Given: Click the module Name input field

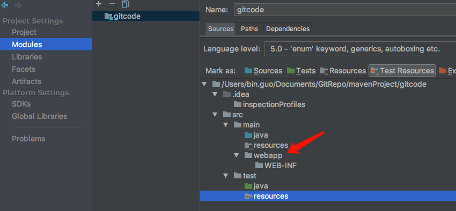Looking at the screenshot, I should click(x=345, y=10).
